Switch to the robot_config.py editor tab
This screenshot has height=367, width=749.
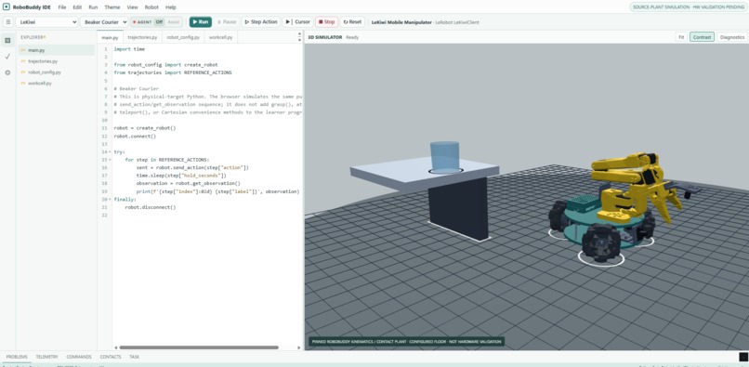(183, 37)
